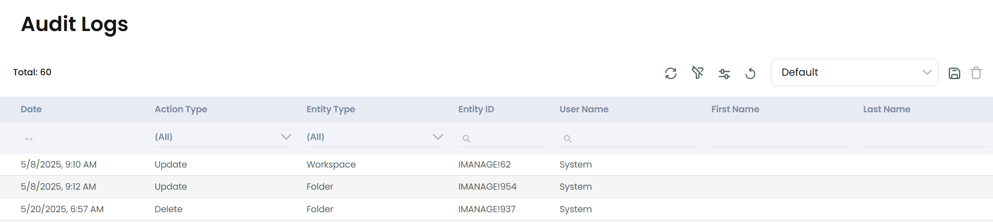Click System in the IMANAGE!62 row
The height and width of the screenshot is (222, 993).
tap(575, 165)
